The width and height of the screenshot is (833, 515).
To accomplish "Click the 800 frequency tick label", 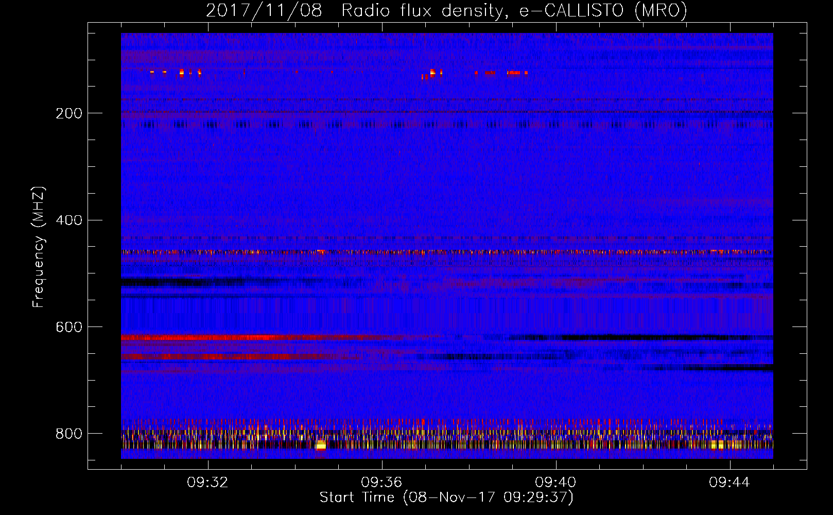I will [69, 434].
